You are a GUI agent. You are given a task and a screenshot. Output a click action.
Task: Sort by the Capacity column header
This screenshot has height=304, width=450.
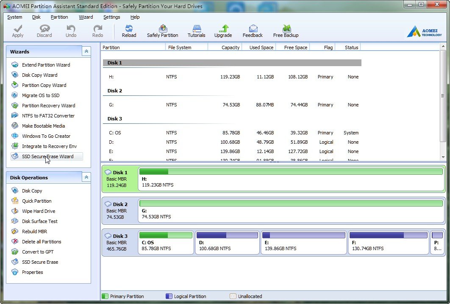tap(230, 47)
